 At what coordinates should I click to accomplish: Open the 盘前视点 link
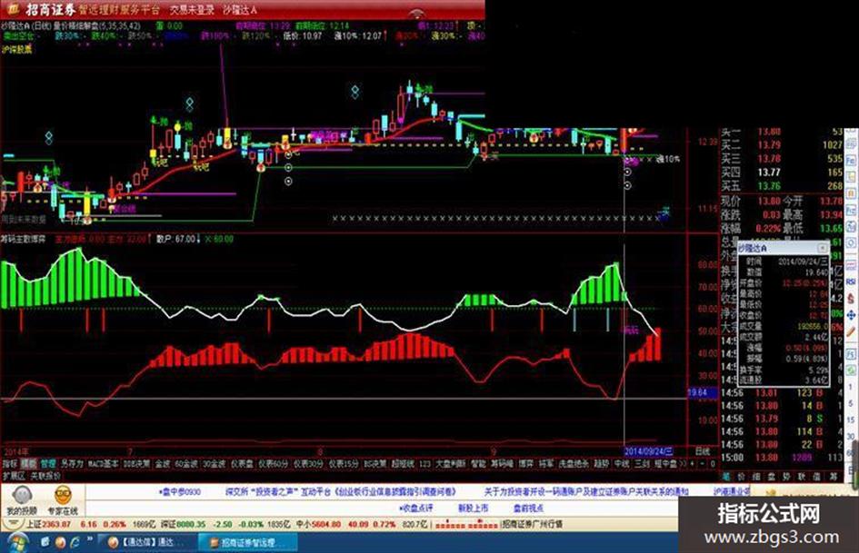(x=528, y=509)
